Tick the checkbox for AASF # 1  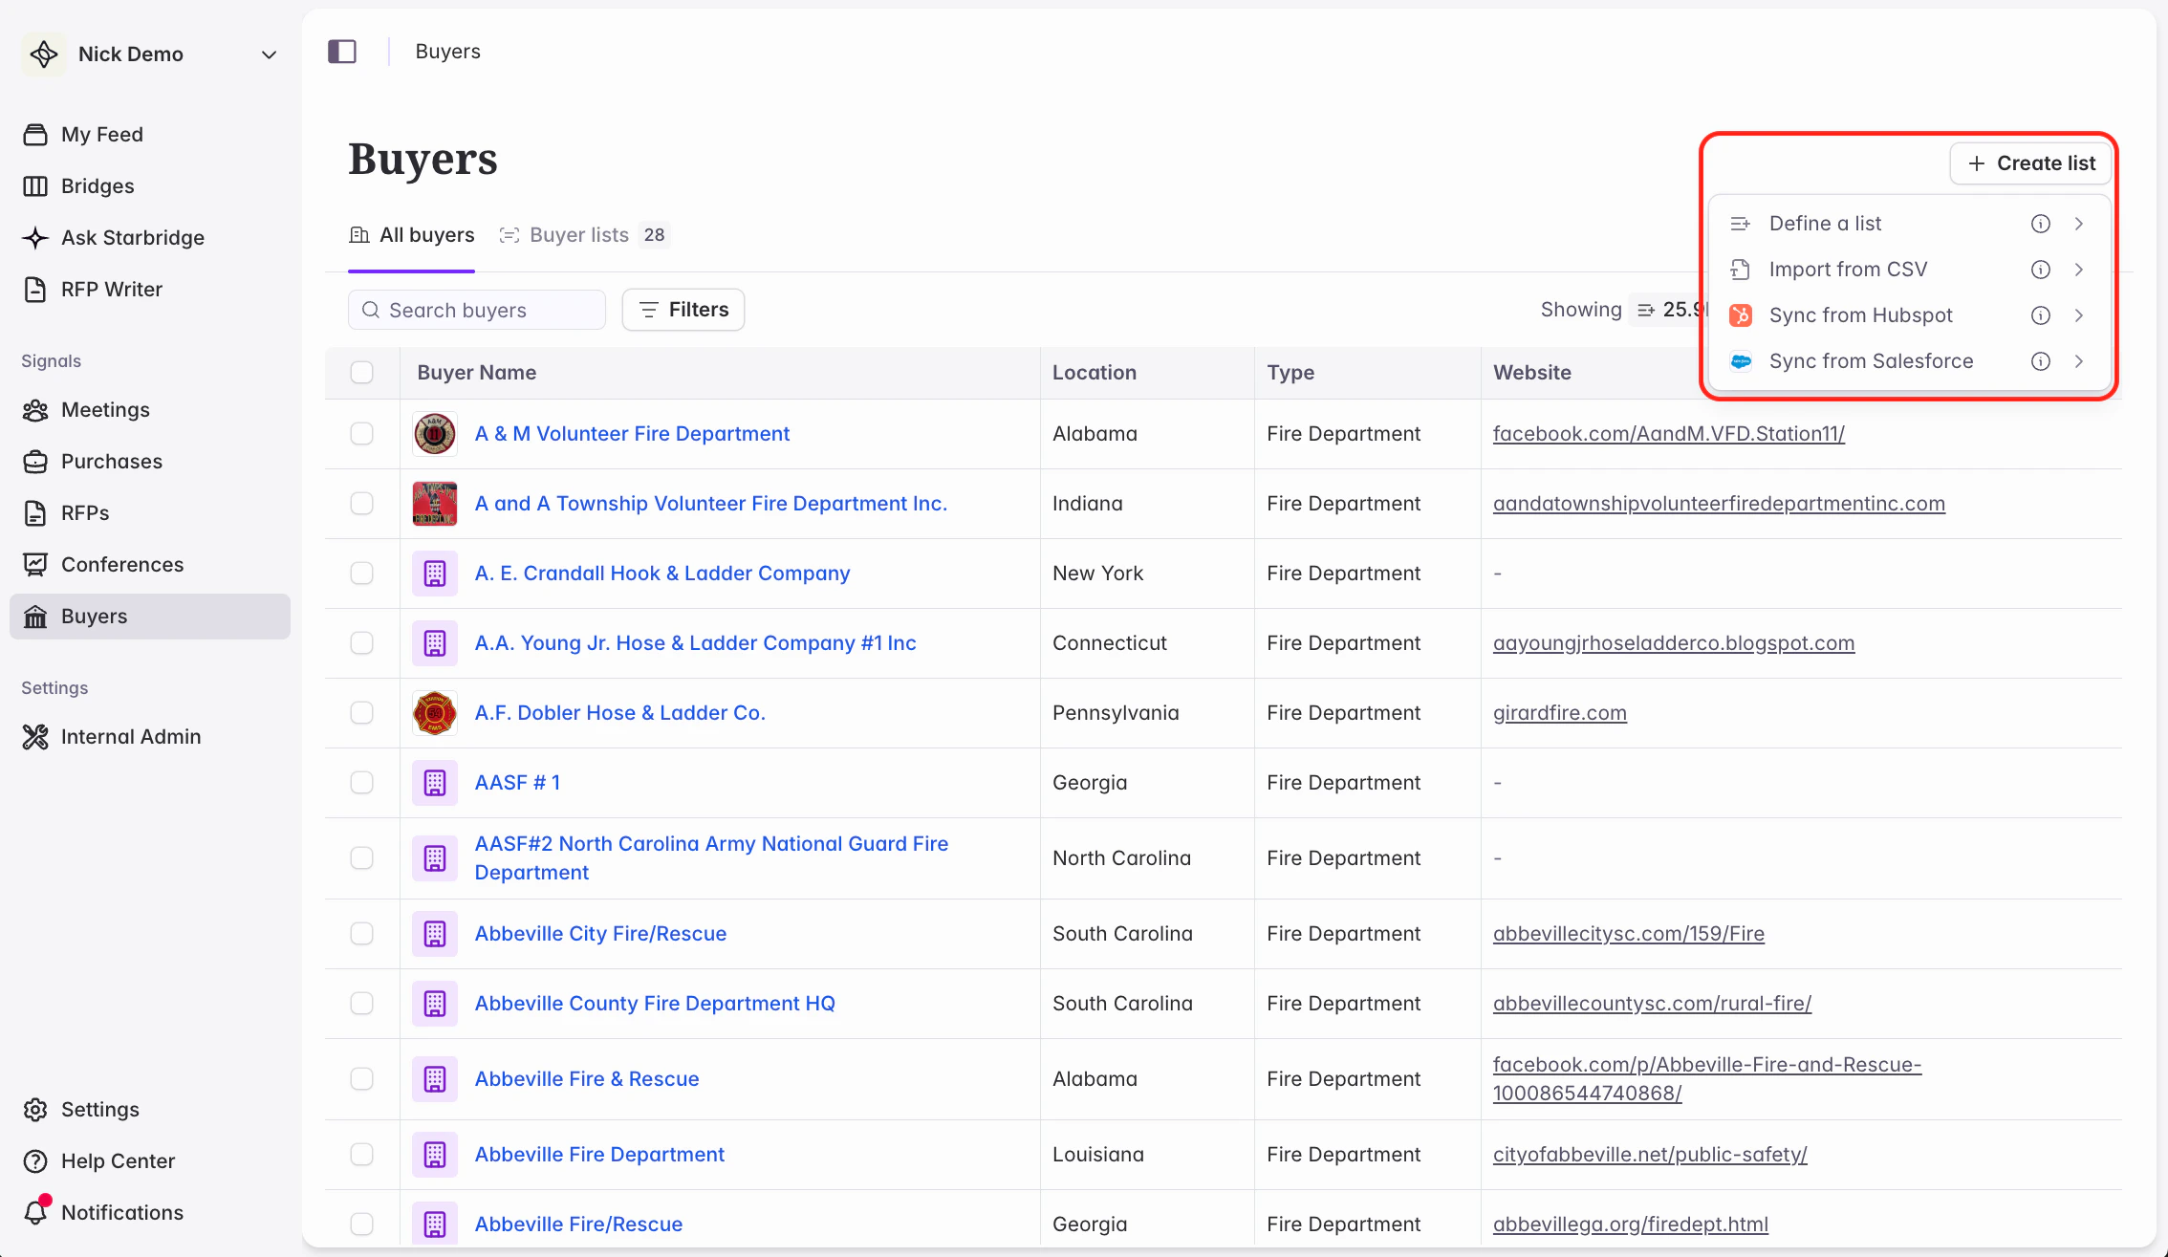click(x=361, y=783)
